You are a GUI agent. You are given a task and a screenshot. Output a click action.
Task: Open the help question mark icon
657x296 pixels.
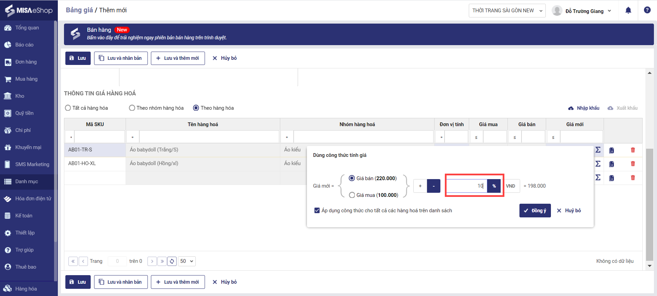click(x=647, y=10)
